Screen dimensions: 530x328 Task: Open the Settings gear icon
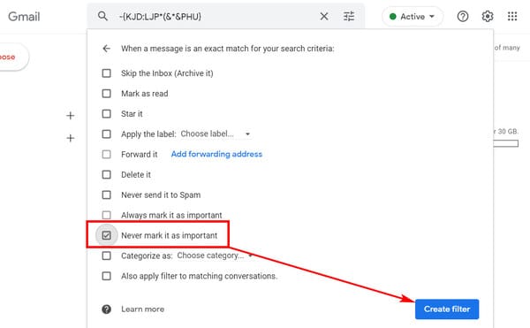coord(488,16)
